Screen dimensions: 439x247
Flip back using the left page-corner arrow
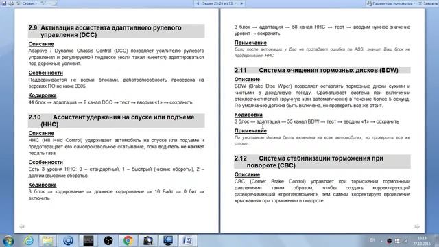[21, 226]
